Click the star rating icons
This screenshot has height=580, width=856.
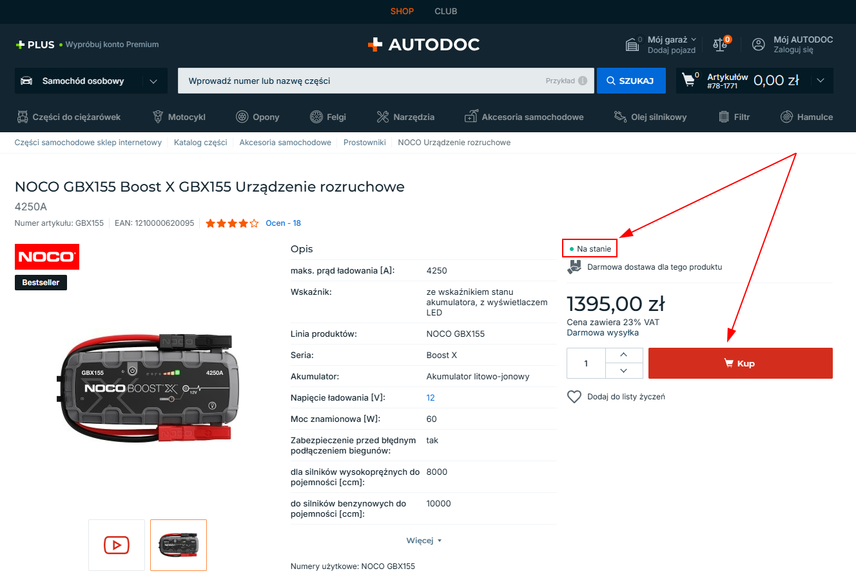(x=232, y=223)
